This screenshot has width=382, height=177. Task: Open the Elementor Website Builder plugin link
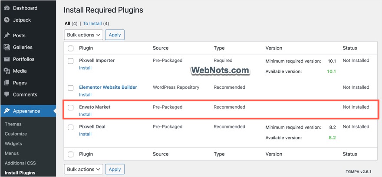108,87
